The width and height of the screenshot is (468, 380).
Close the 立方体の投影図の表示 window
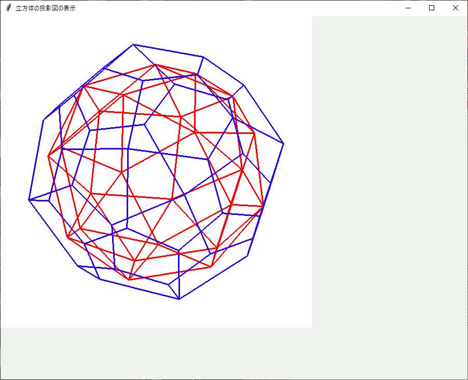coord(456,8)
